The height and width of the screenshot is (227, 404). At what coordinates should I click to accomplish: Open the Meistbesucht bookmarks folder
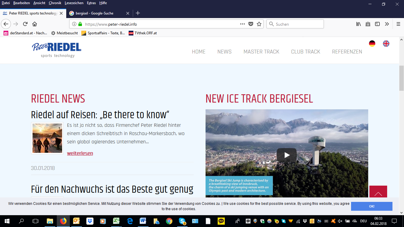64,33
